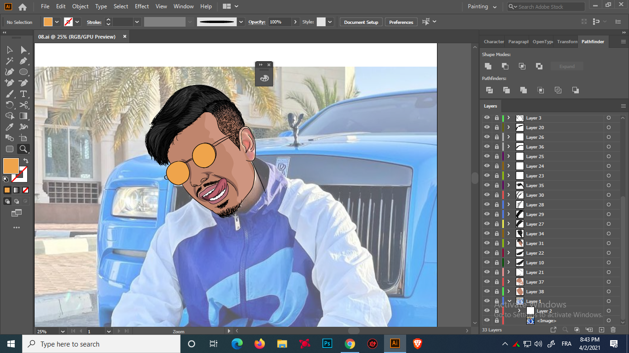
Task: Hide Layer 20 using eye icon
Action: (487, 127)
